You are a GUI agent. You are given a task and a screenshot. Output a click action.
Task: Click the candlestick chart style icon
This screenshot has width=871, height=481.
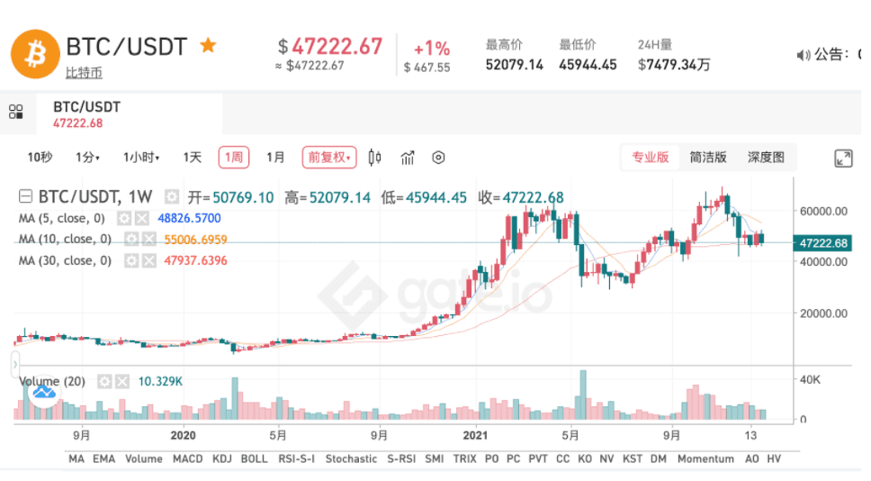pos(375,158)
